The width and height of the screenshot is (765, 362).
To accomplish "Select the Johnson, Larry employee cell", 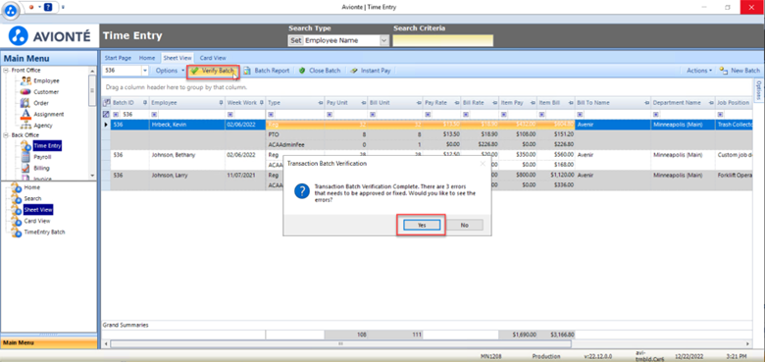I will point(186,175).
